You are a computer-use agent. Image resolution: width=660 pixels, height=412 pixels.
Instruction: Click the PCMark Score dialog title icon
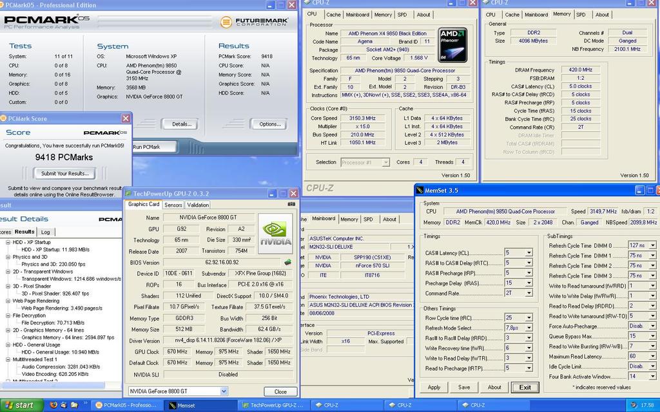tap(3, 118)
